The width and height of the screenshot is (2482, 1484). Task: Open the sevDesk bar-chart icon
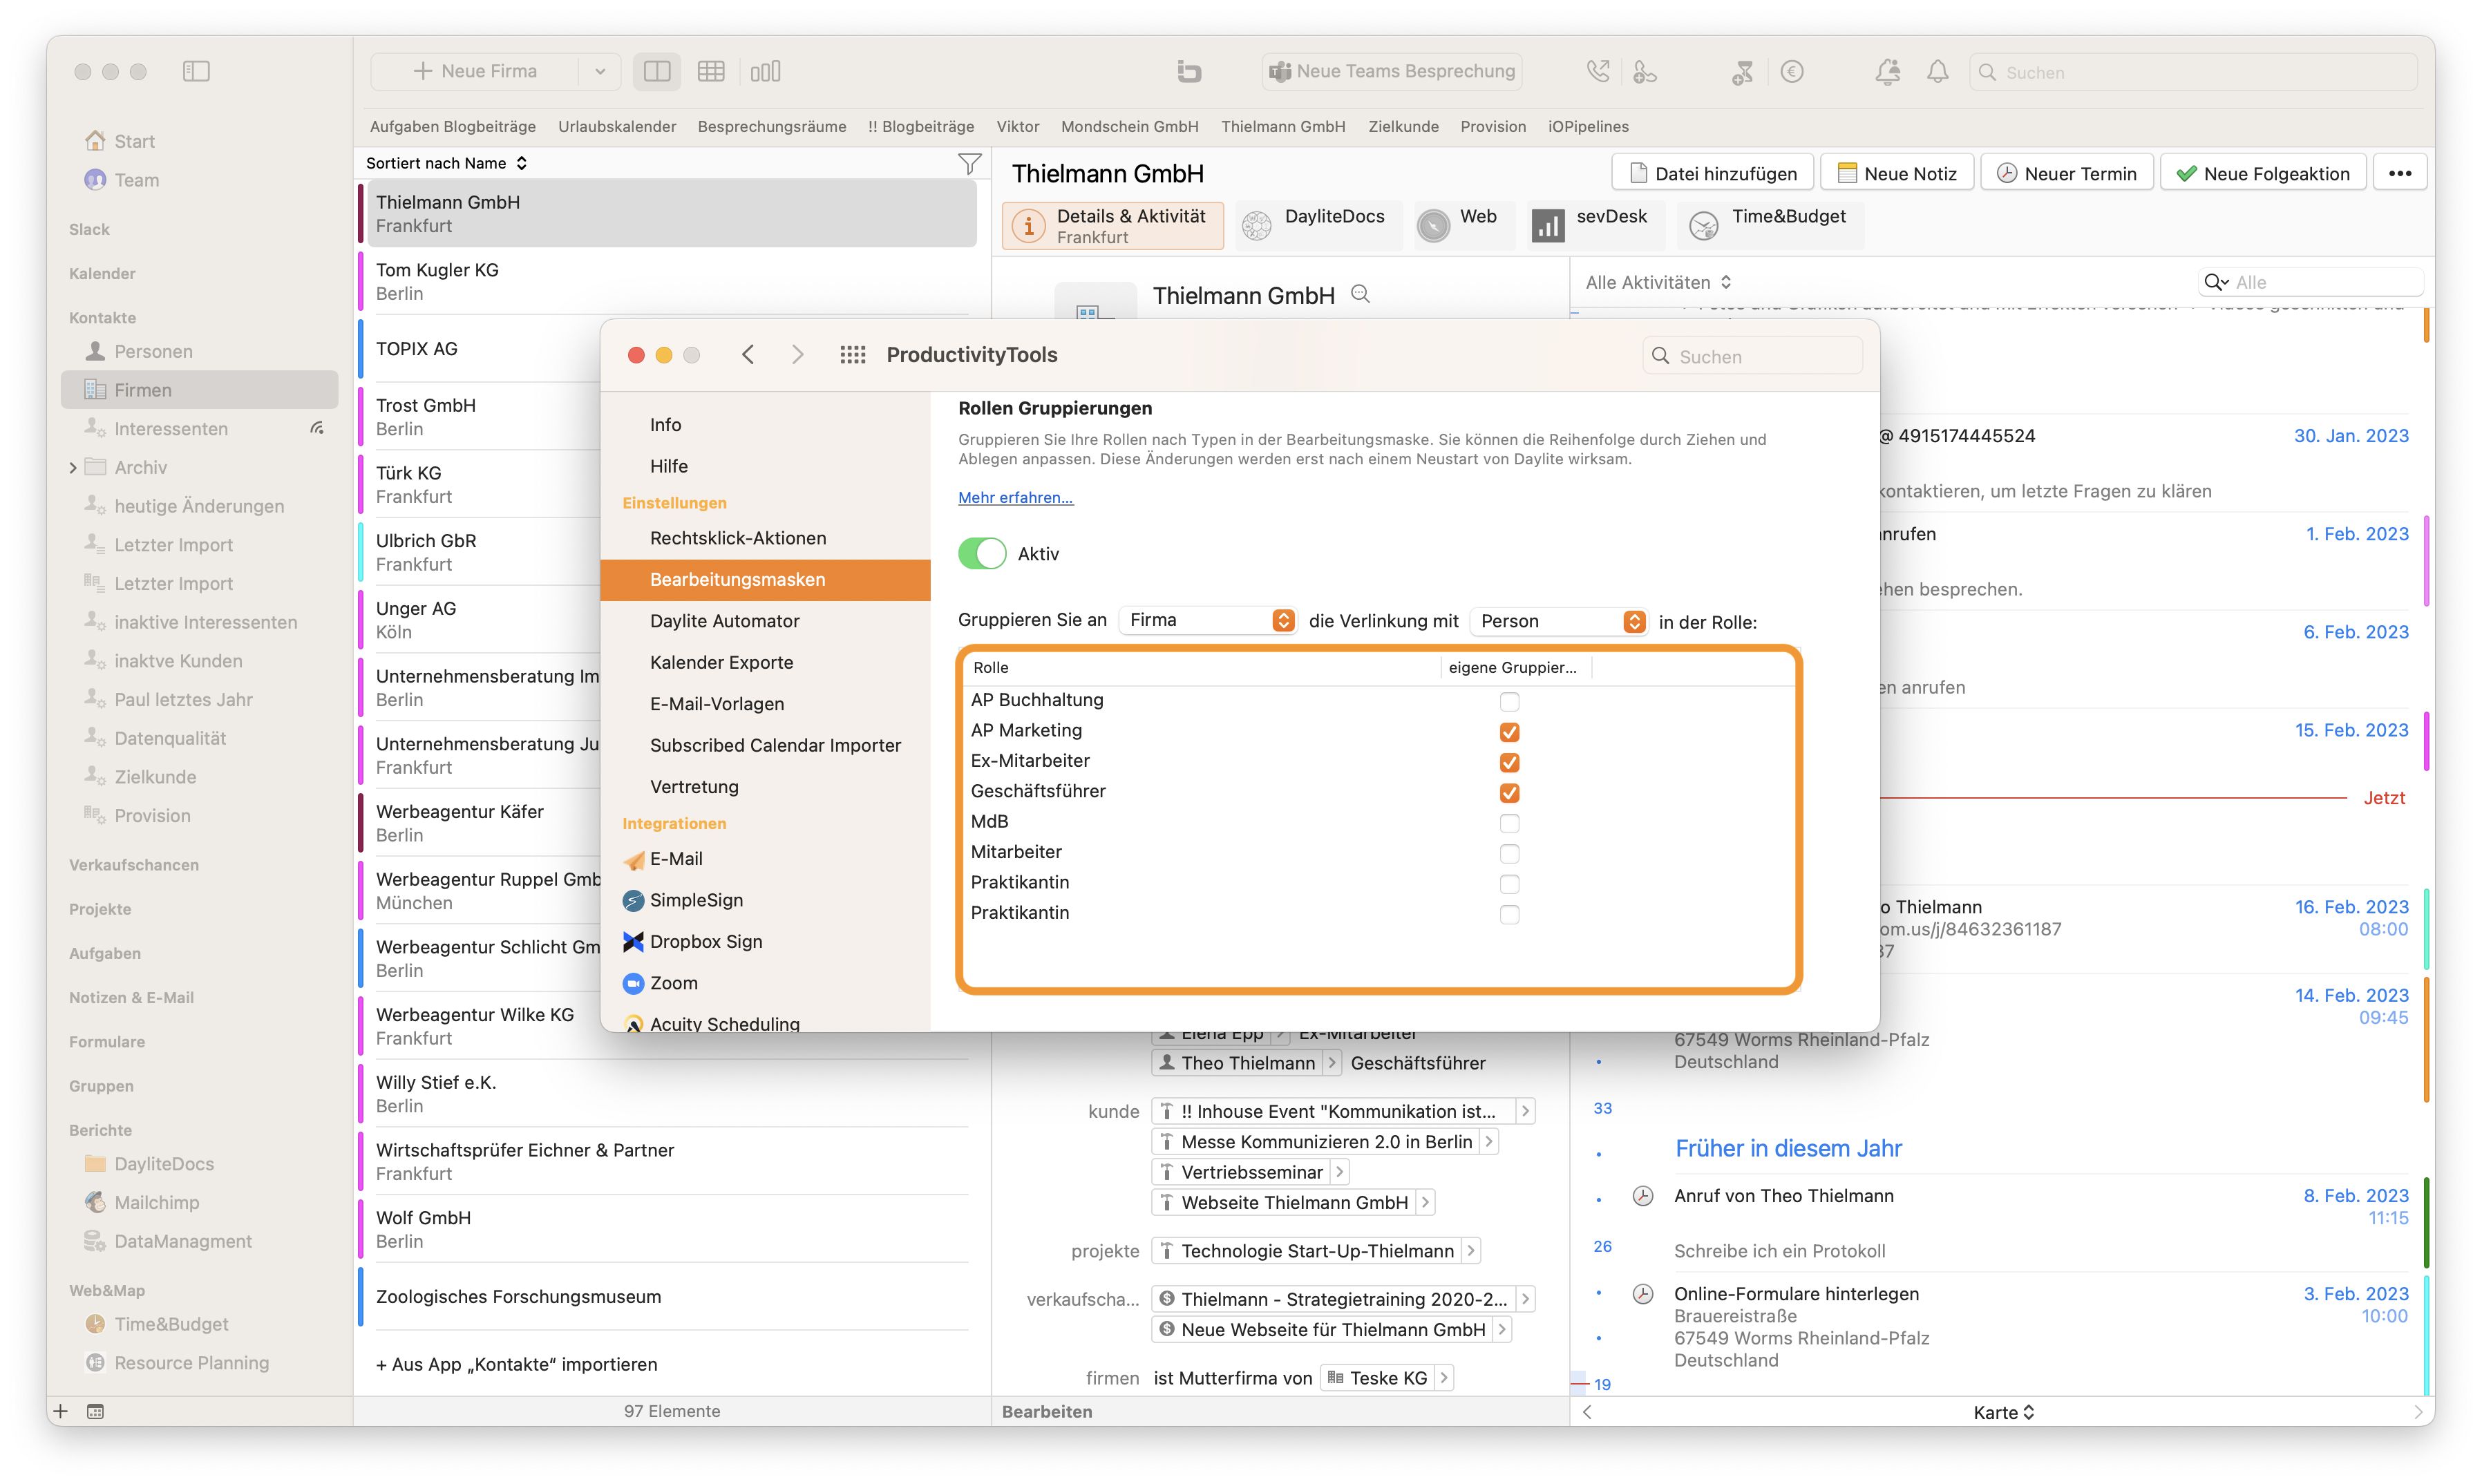pos(1547,225)
